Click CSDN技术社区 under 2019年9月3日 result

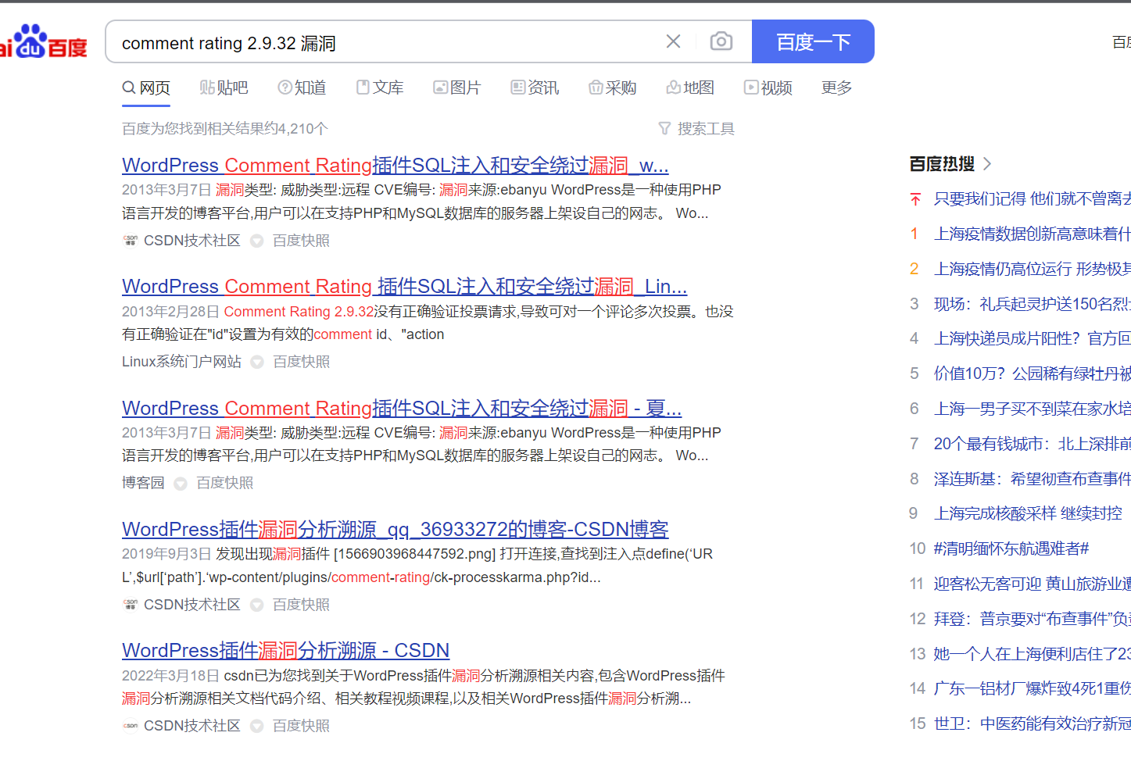click(x=192, y=605)
